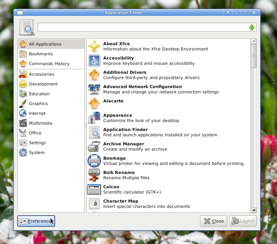Click the Archive Manager icon
277x244 pixels.
pyautogui.click(x=94, y=146)
